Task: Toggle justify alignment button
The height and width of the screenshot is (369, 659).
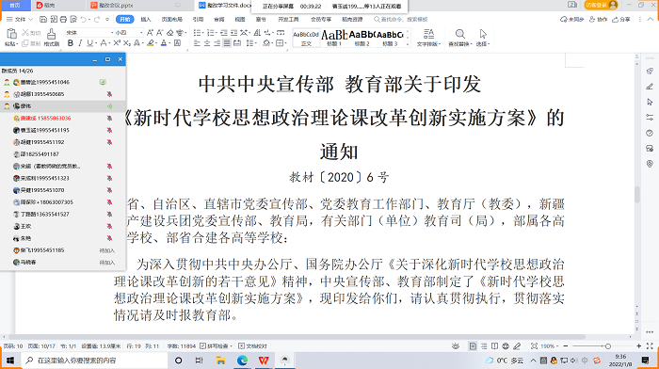Action: 227,43
